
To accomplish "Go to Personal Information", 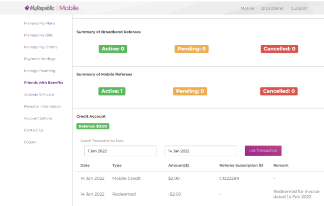I will coord(42,106).
